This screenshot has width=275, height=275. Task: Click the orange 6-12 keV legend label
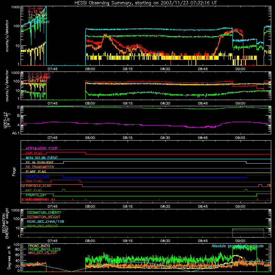36,12
